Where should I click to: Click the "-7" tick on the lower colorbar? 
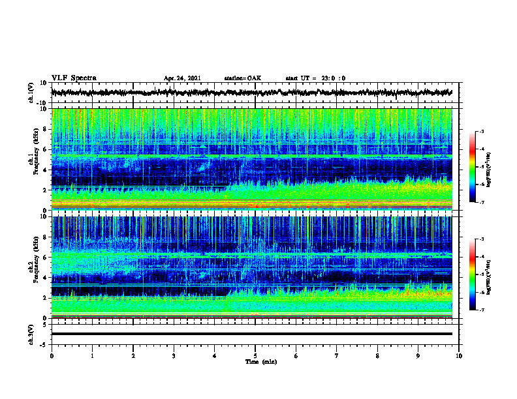(x=482, y=310)
